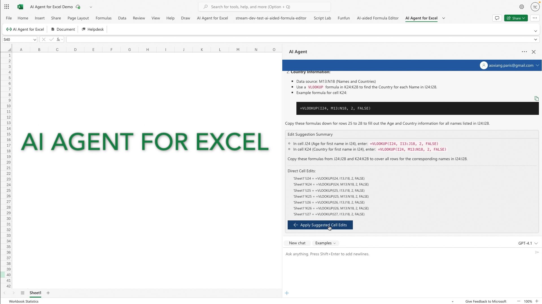542x304 pixels.
Task: Switch to the Review tab
Action: (139, 18)
